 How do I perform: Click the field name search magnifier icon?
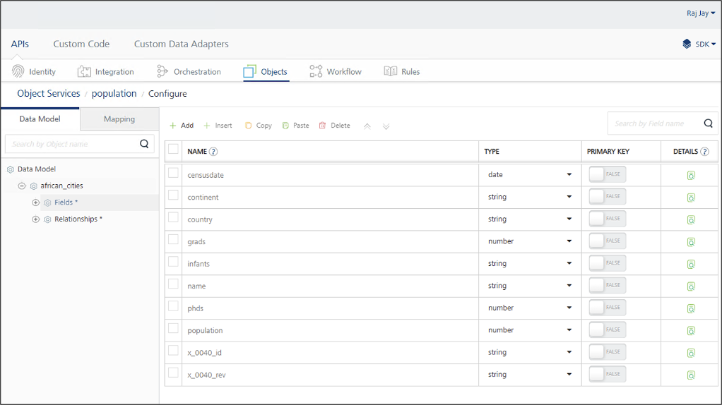(x=708, y=123)
